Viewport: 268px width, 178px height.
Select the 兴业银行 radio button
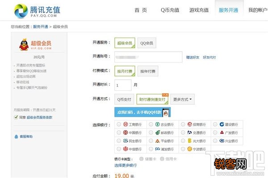pyautogui.click(x=215, y=141)
